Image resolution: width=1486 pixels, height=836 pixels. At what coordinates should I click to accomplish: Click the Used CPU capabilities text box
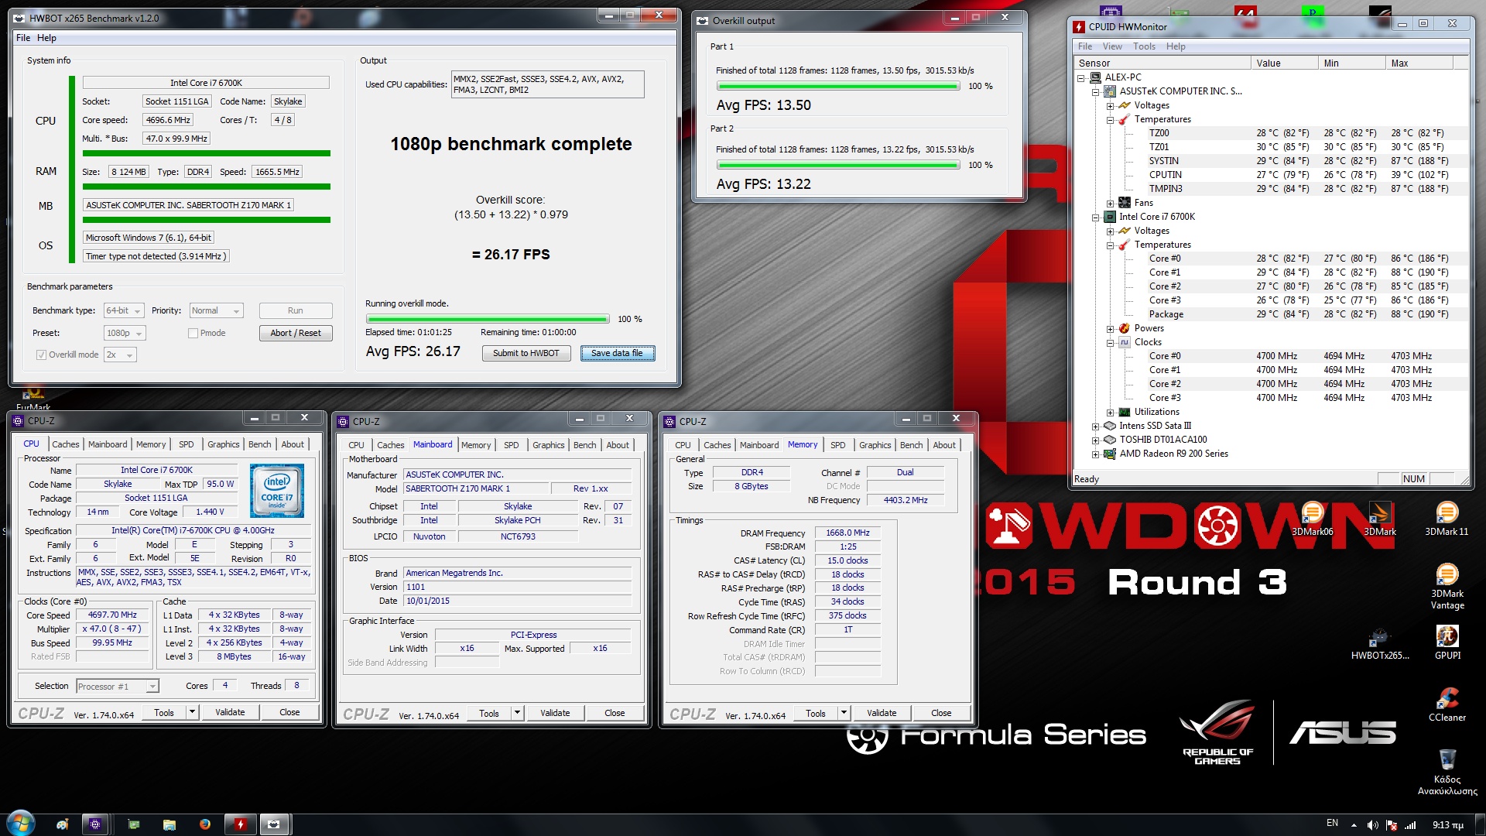(547, 84)
